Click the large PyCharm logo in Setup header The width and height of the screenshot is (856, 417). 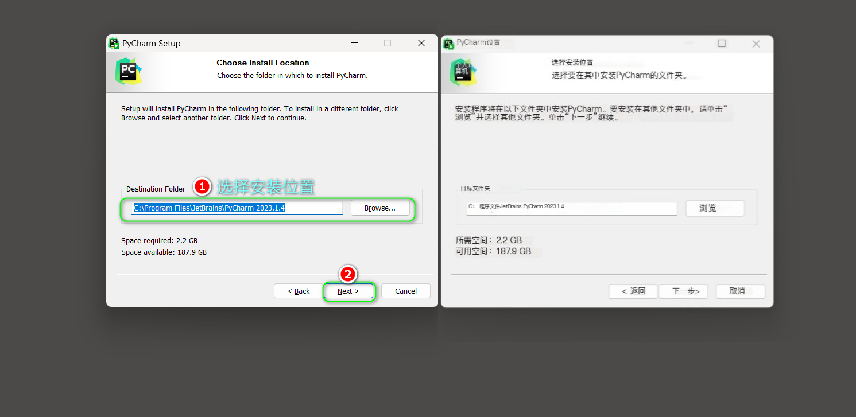pyautogui.click(x=128, y=72)
